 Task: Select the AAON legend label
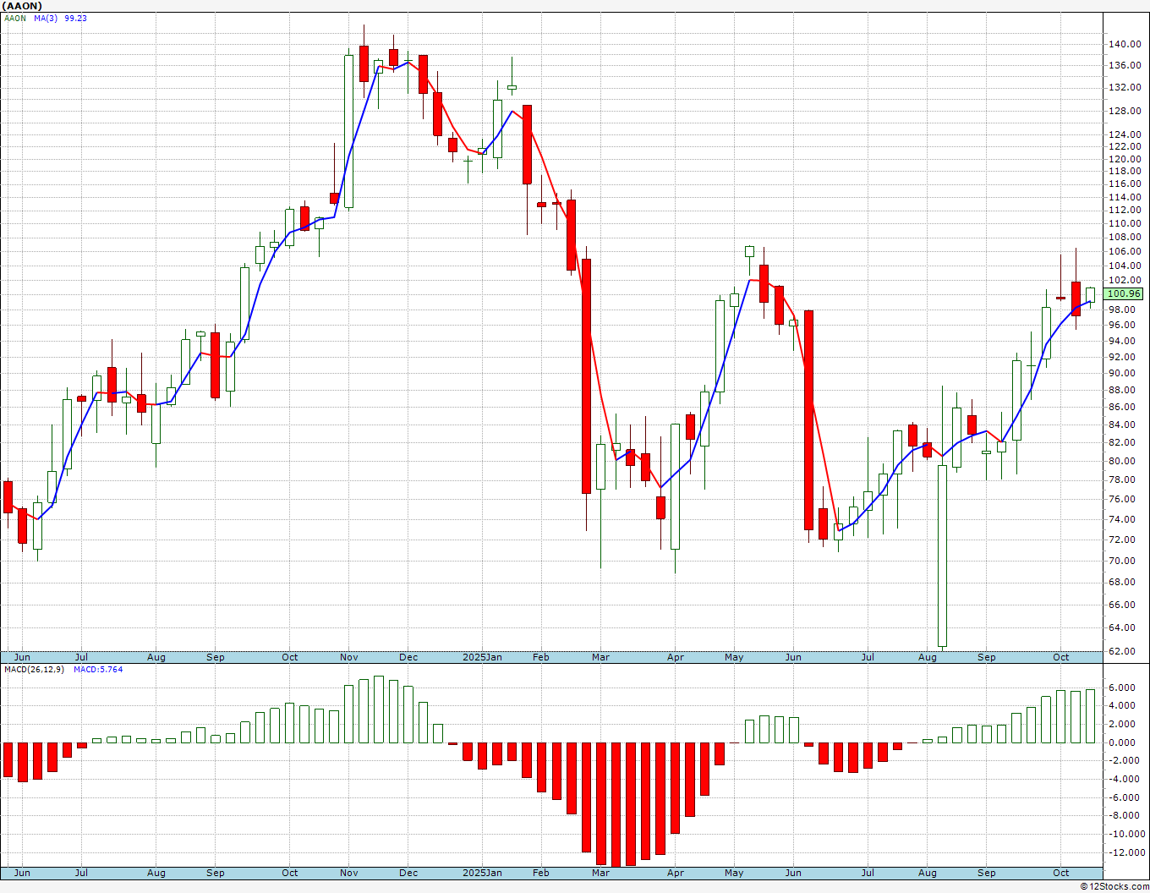(15, 18)
